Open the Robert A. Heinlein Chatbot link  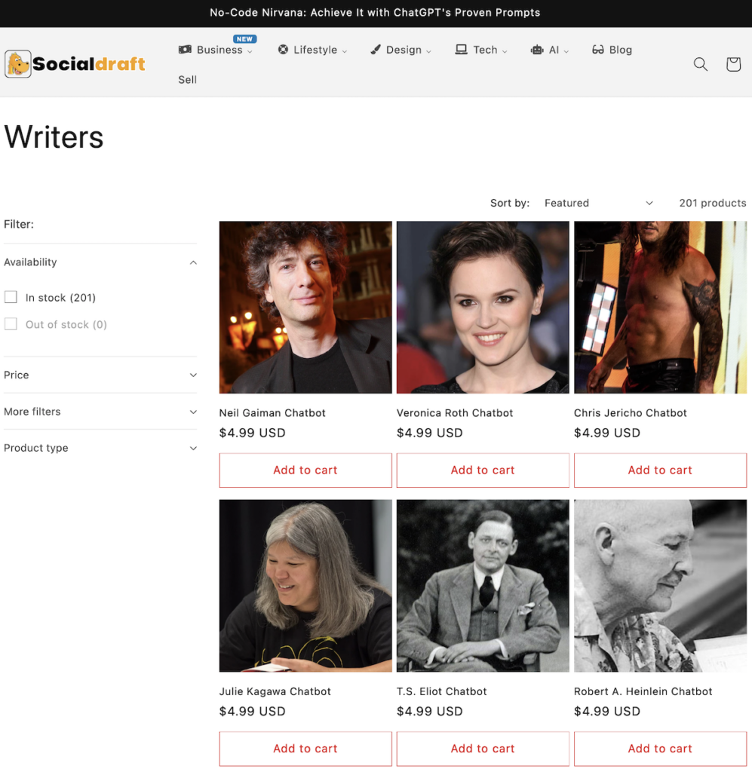pyautogui.click(x=643, y=691)
